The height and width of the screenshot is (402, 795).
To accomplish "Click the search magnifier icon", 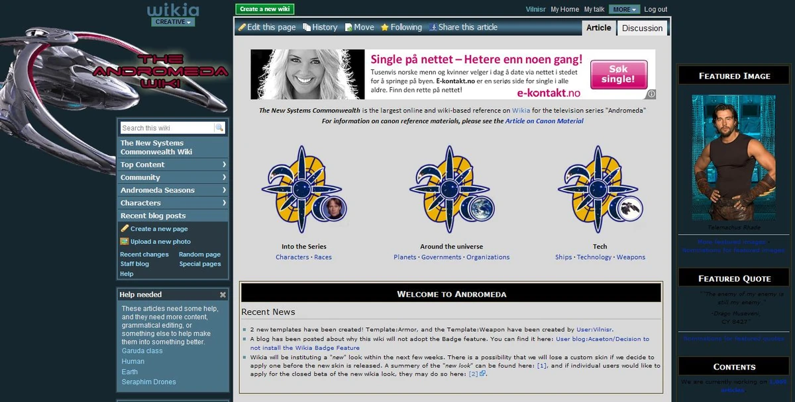I will pos(220,127).
